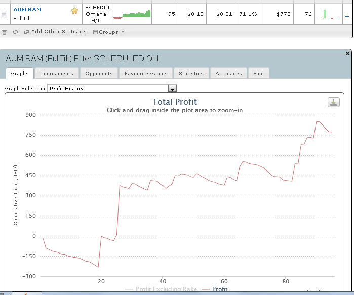Click the FullTilt network label
The width and height of the screenshot is (354, 295).
click(x=22, y=19)
